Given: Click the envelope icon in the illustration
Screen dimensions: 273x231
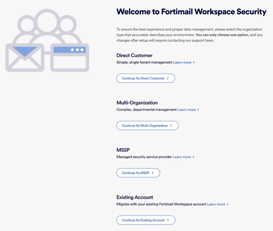Looking at the screenshot, I should point(25,57).
